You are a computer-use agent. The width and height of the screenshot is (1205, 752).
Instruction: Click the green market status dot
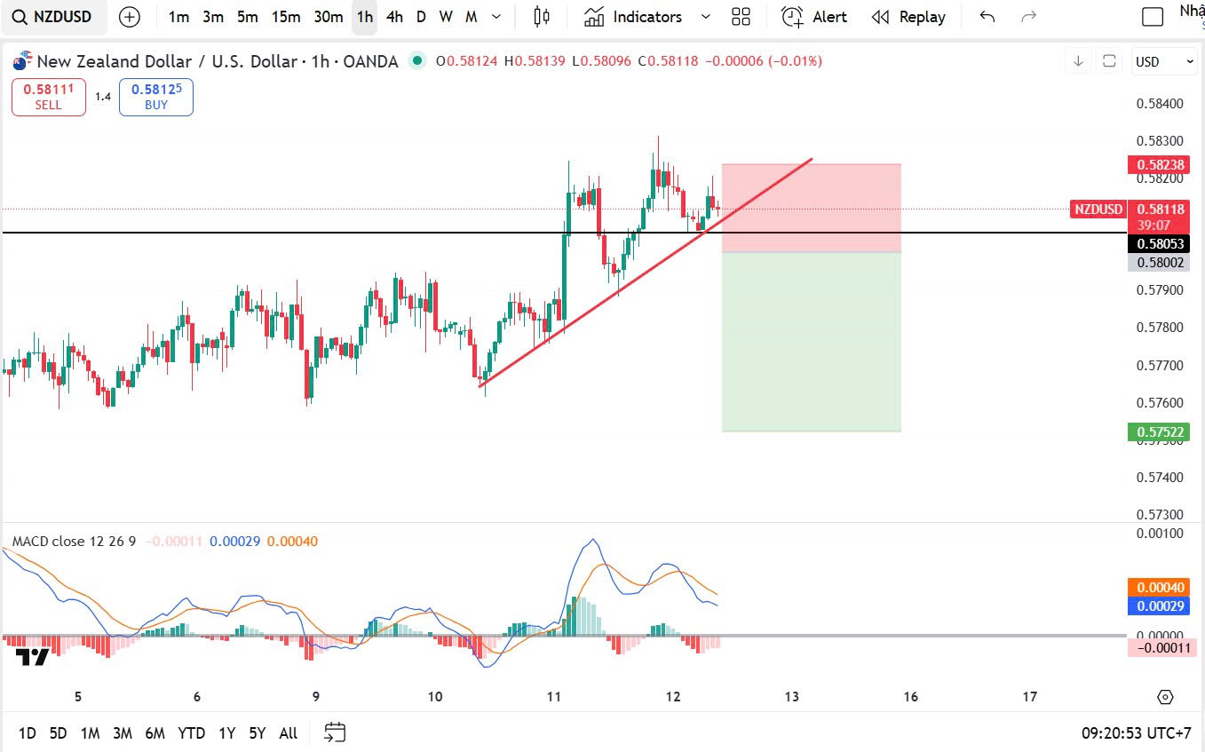point(416,60)
